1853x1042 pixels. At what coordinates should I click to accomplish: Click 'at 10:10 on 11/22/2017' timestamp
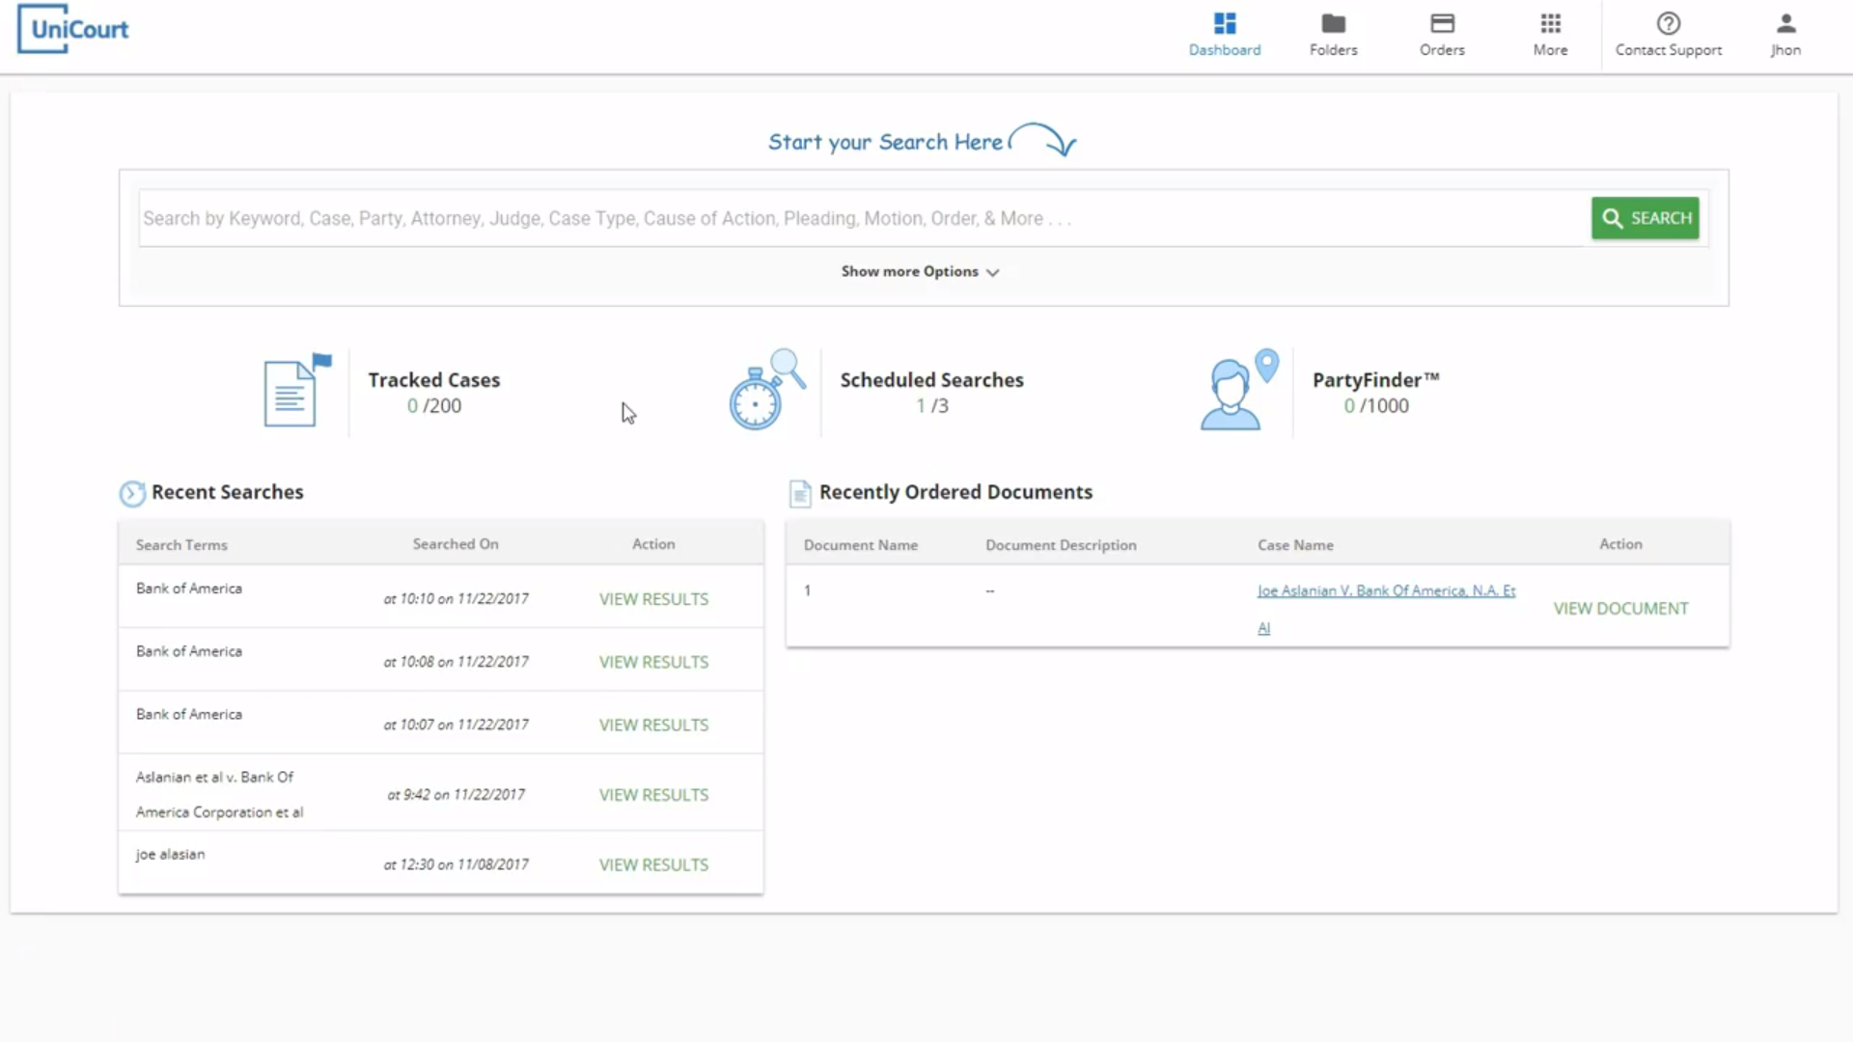click(x=456, y=599)
